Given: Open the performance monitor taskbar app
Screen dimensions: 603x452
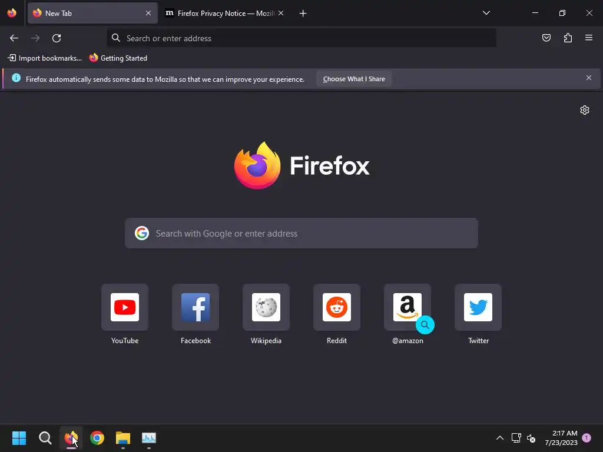Looking at the screenshot, I should pyautogui.click(x=149, y=438).
